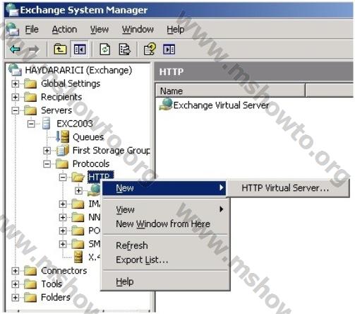This screenshot has height=314, width=355.
Task: Expand the Global Settings node
Action: [x=16, y=83]
